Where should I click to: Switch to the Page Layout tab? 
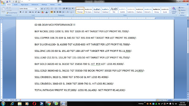pos(25,5)
